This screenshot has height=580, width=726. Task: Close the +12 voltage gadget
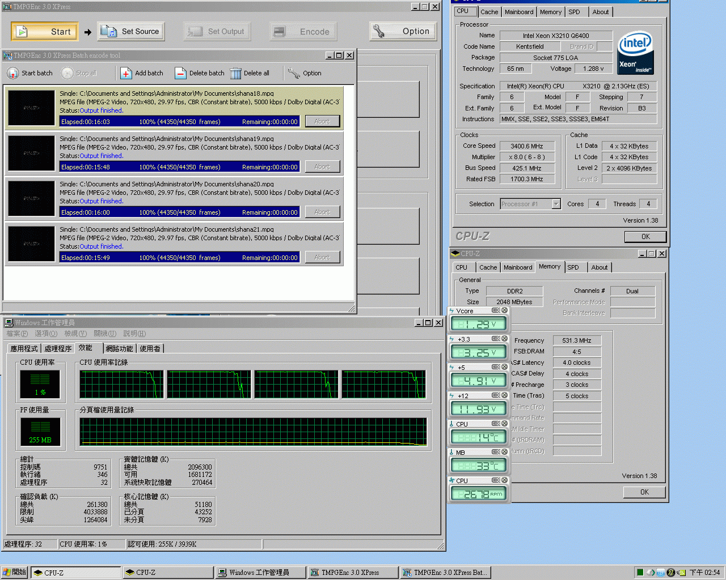pyautogui.click(x=504, y=395)
